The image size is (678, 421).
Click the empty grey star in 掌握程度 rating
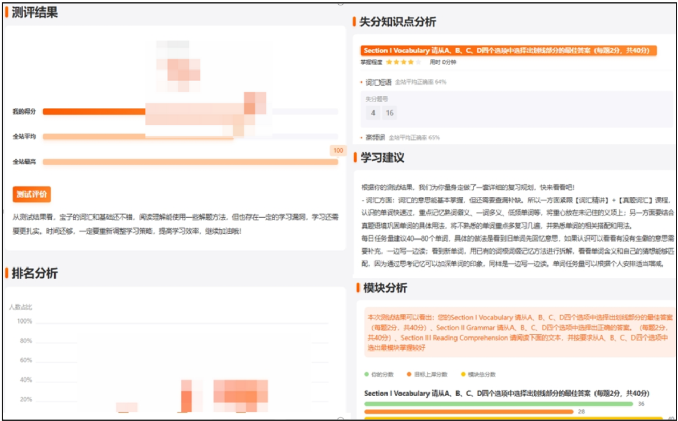click(x=418, y=62)
